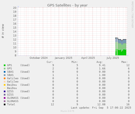This screenshot has height=114, width=135.
Task: Click the y-axis value 8
Action: pos(15,55)
